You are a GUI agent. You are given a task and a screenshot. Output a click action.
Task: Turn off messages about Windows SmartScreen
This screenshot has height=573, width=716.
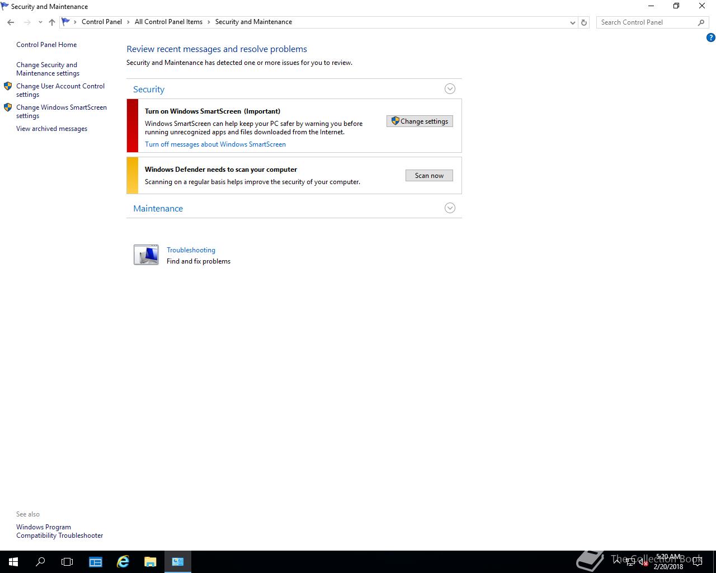215,144
